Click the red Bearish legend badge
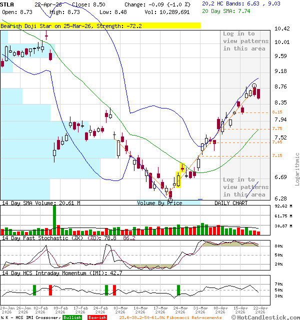 point(96,317)
